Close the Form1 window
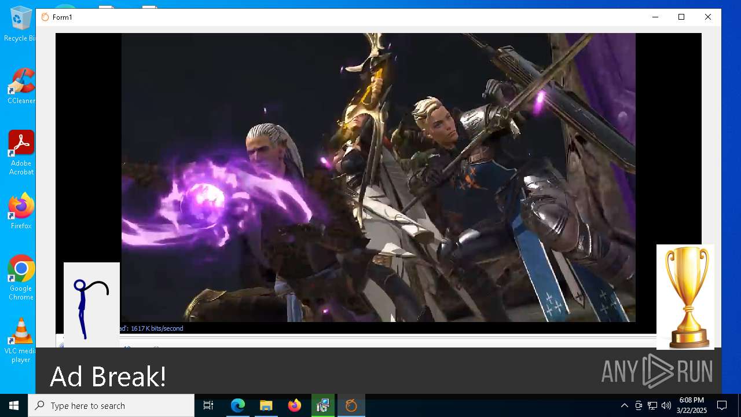The image size is (741, 417). tap(708, 17)
